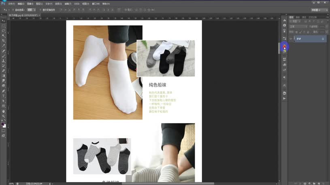Select the Pen tool
The image size is (330, 185).
[x=3, y=91]
